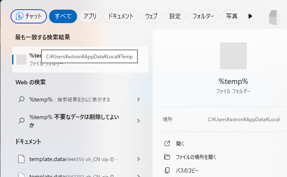Select the すべて filter tab
Viewport: 287px width, 177px height.
(x=63, y=16)
